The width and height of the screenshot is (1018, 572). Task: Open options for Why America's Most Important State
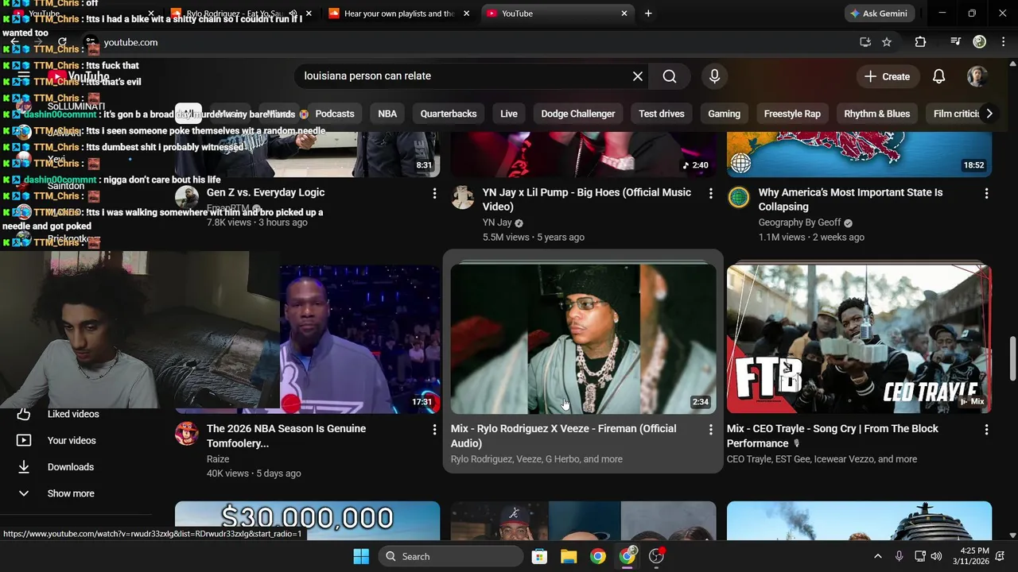(x=986, y=193)
